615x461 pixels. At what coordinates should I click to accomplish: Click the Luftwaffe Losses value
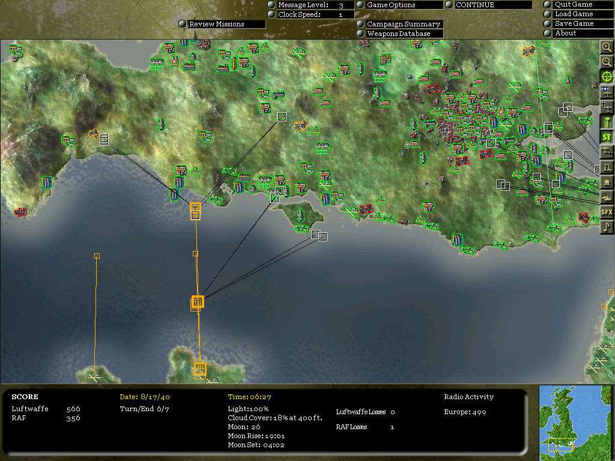pyautogui.click(x=393, y=412)
